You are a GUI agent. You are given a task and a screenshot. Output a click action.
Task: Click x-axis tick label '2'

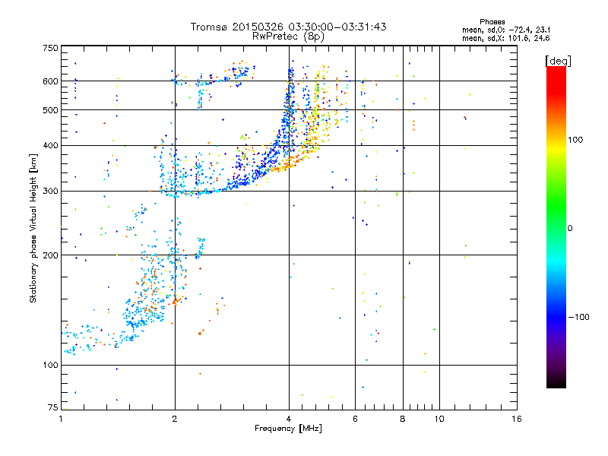click(175, 419)
